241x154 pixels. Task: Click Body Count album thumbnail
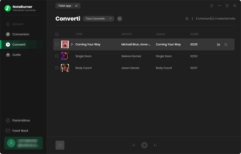(x=65, y=68)
